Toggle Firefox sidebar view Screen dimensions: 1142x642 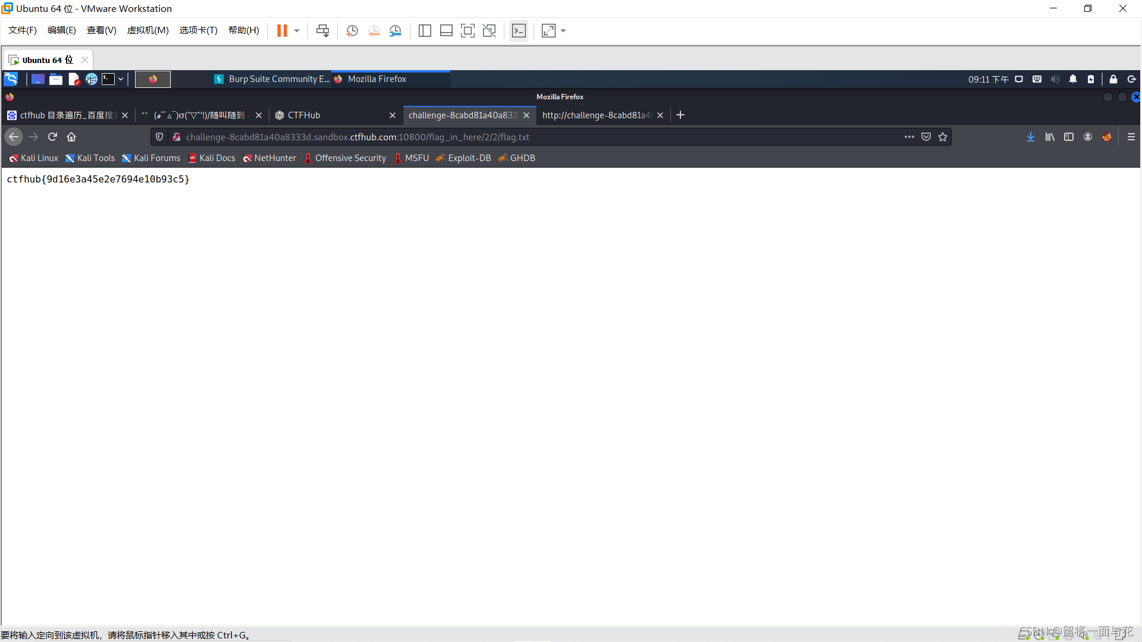(1069, 137)
